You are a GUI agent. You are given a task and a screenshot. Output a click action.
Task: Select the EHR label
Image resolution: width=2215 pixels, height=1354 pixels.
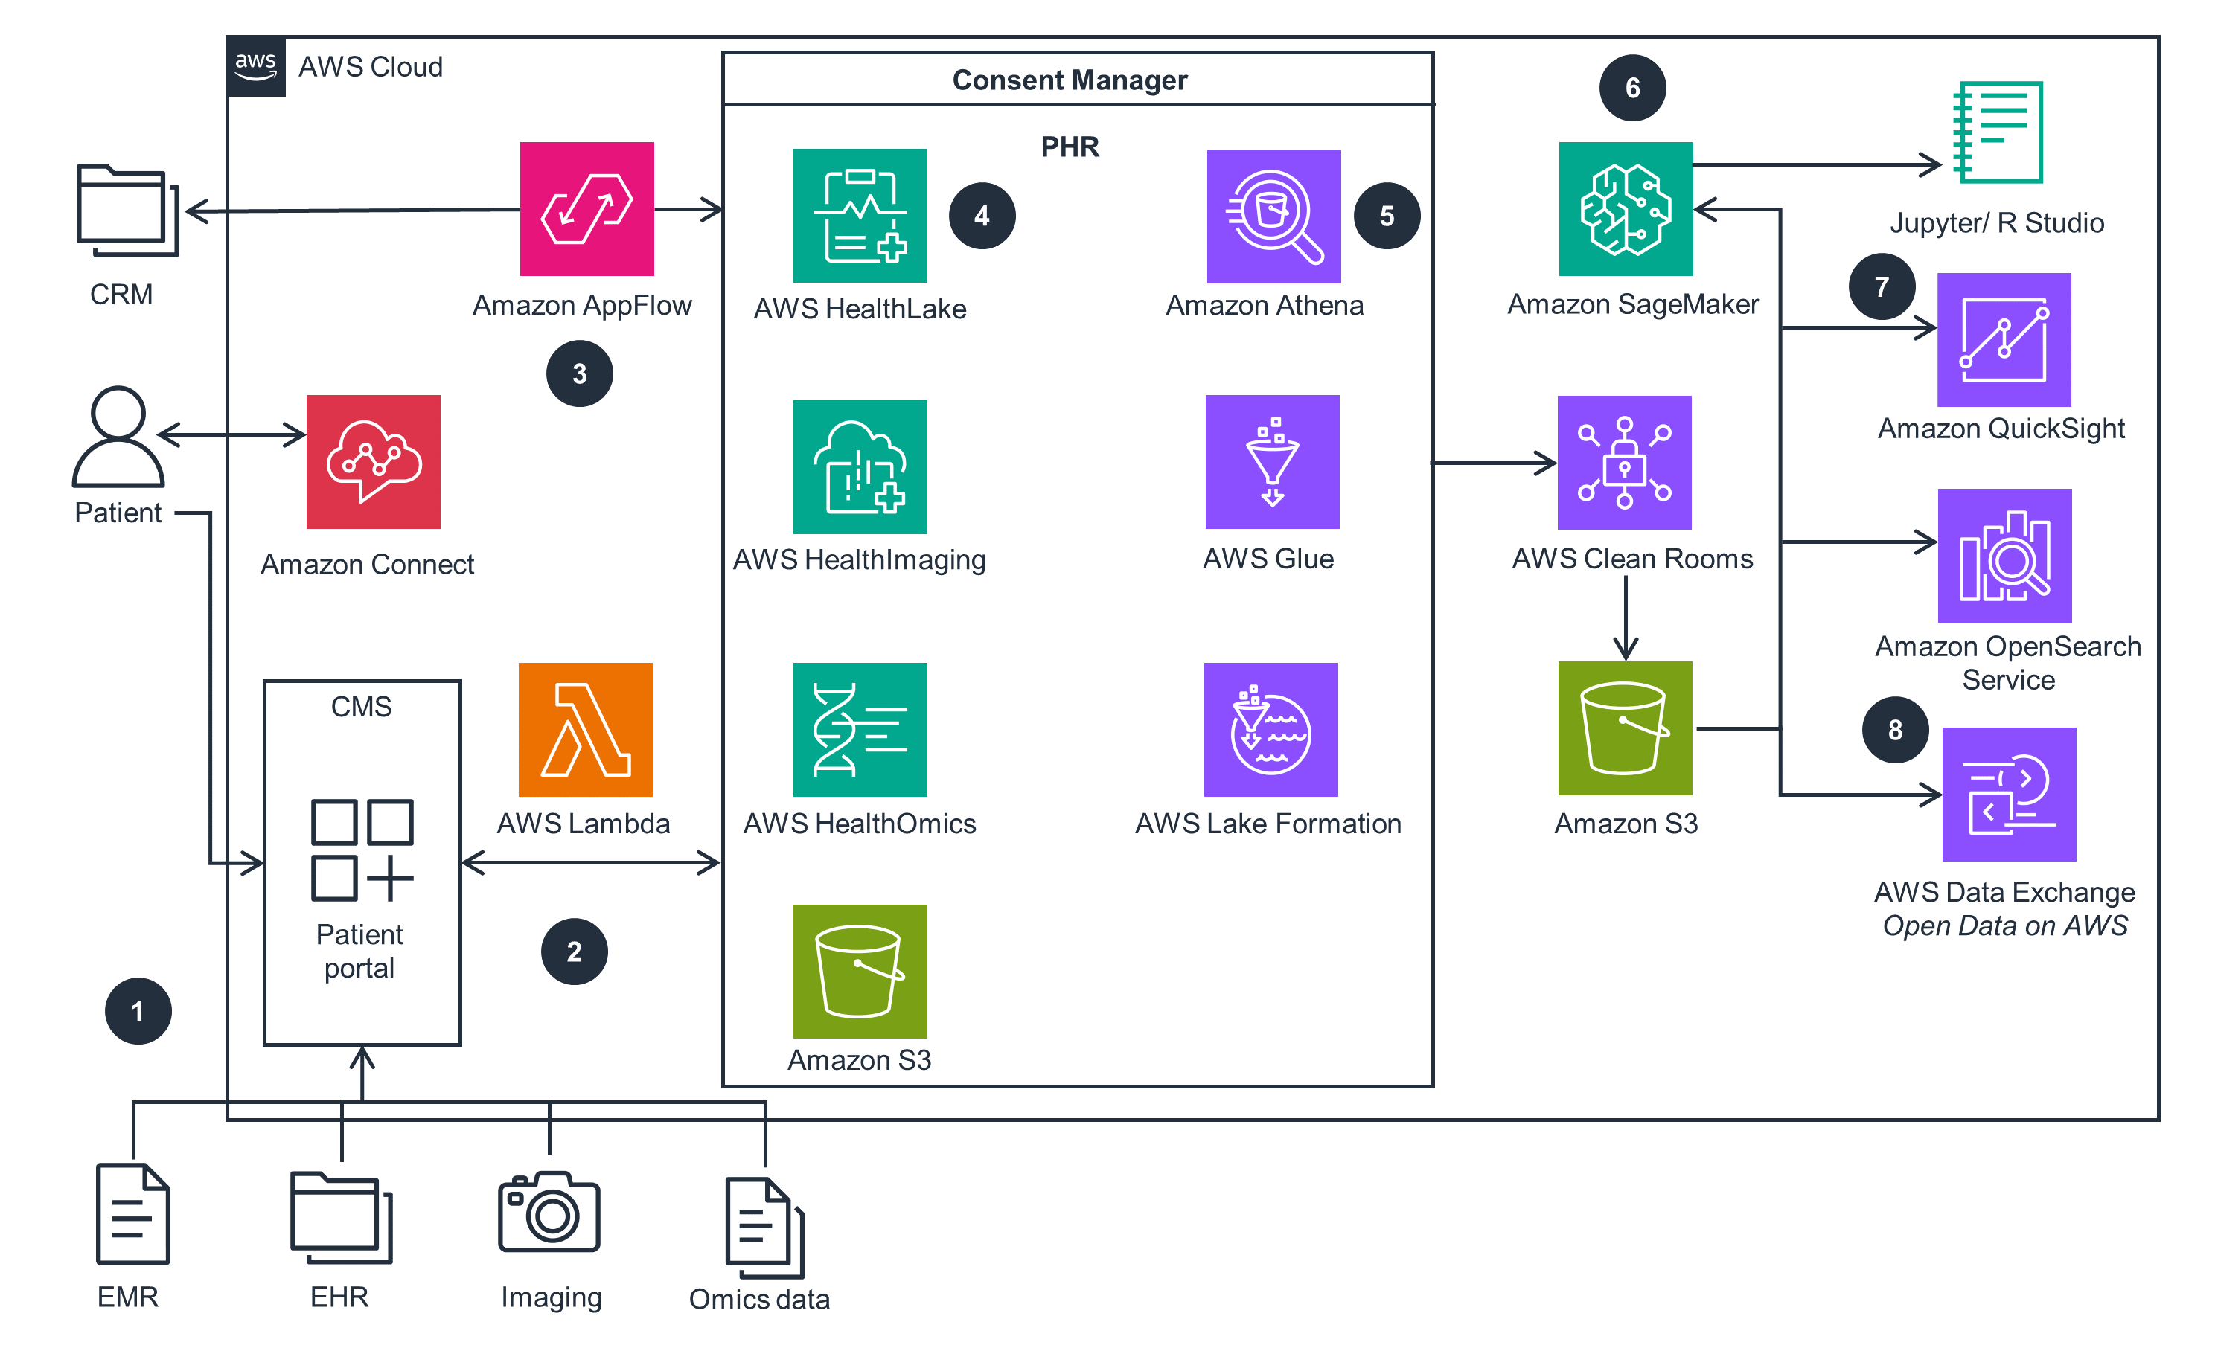tap(339, 1297)
